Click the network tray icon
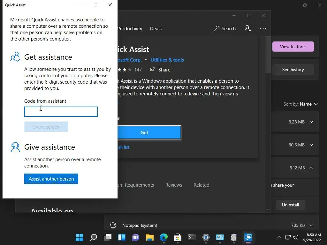327x245 pixels. tap(288, 237)
